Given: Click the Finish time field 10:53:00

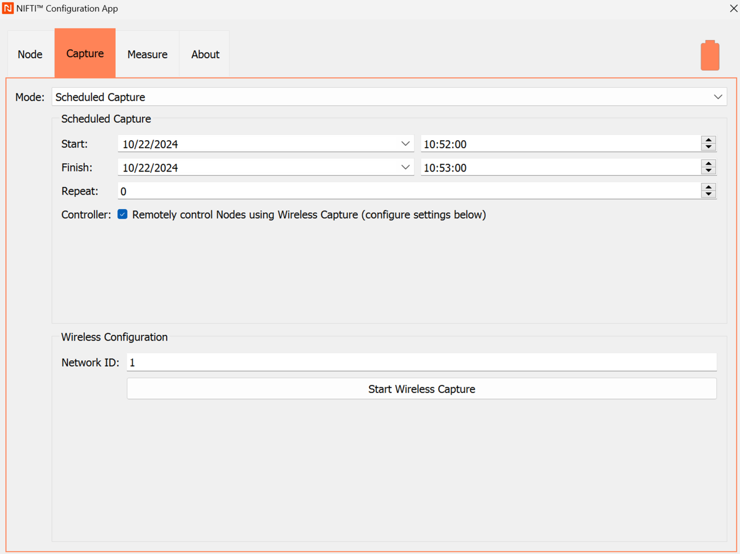Looking at the screenshot, I should coord(561,167).
